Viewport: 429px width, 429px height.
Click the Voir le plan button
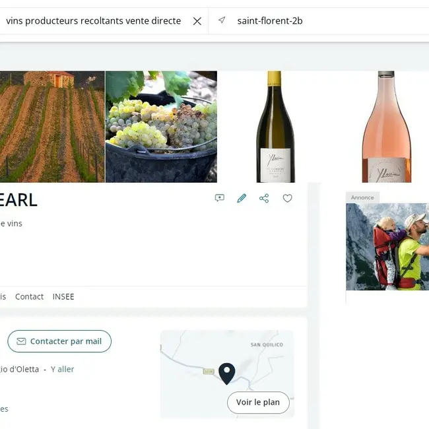tap(258, 402)
